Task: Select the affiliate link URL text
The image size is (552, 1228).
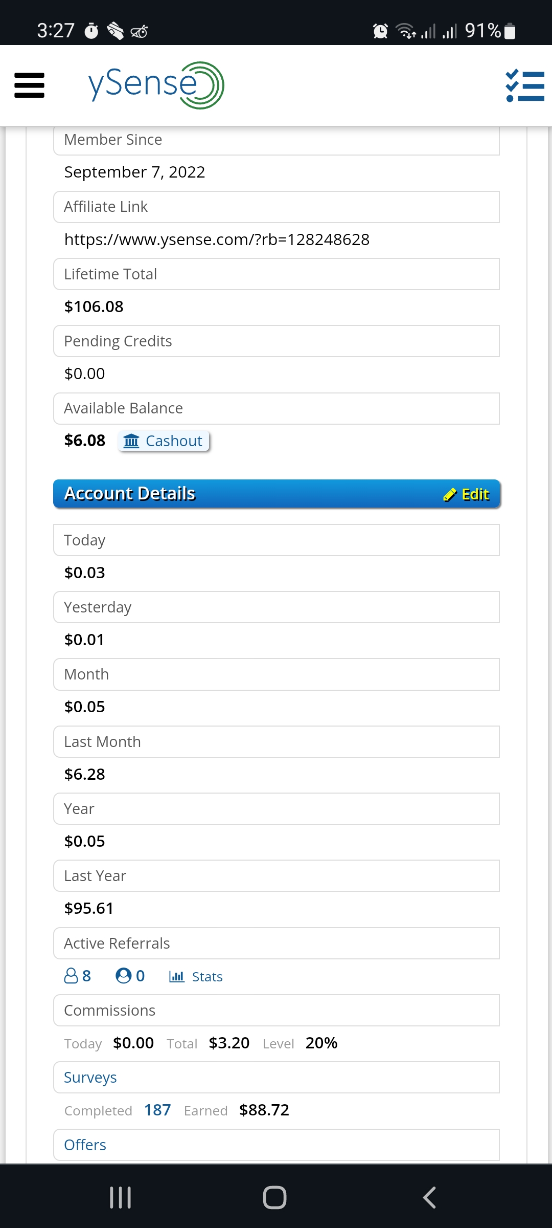Action: point(217,239)
